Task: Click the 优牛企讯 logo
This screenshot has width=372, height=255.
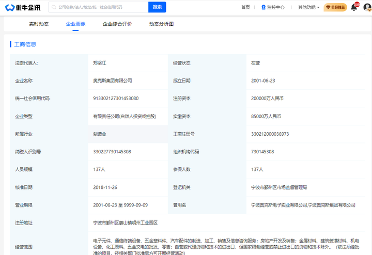Action: 23,8
